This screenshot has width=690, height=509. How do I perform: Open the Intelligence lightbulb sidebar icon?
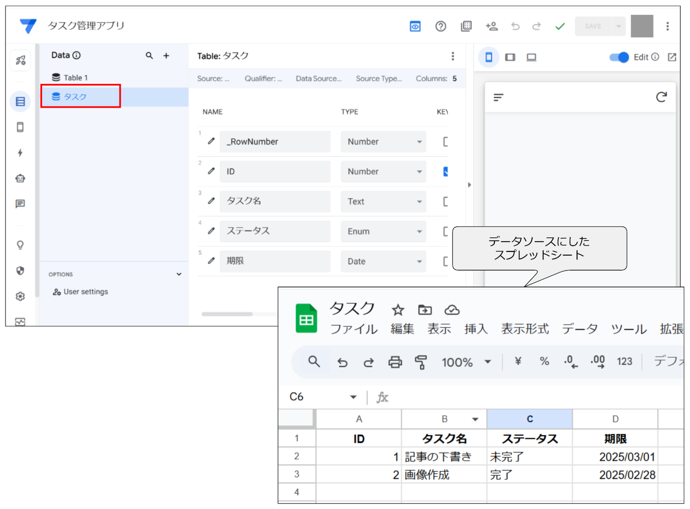point(20,245)
